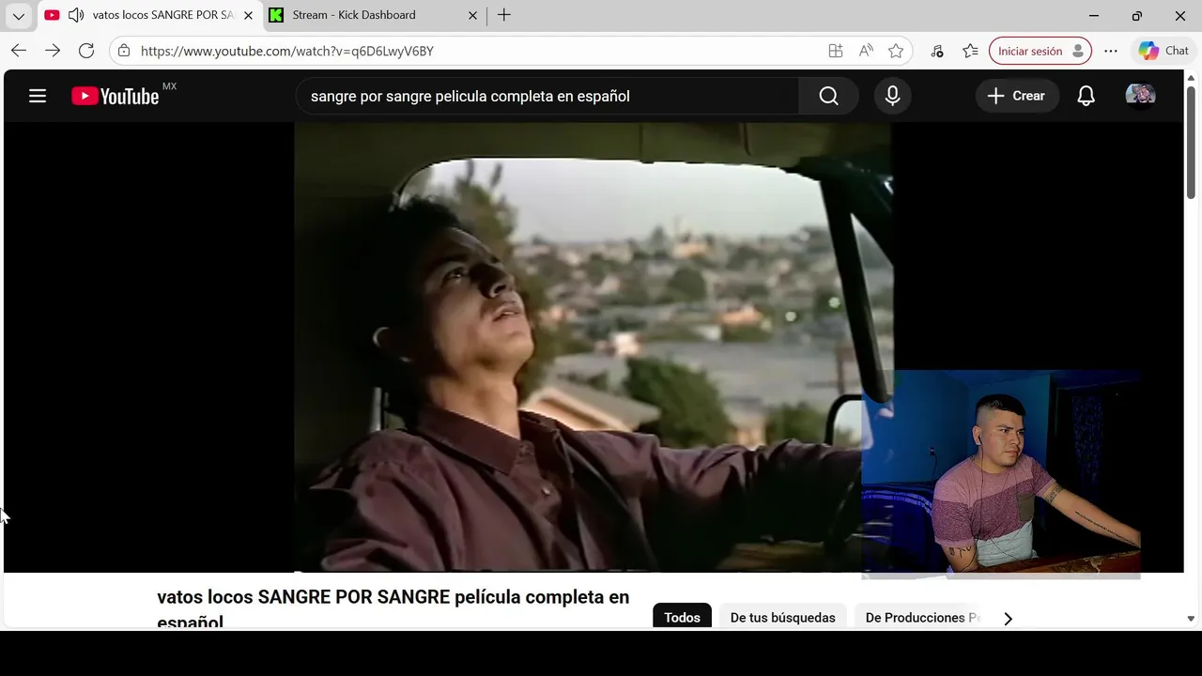Activate the Read aloud icon
The height and width of the screenshot is (676, 1202).
tap(866, 51)
